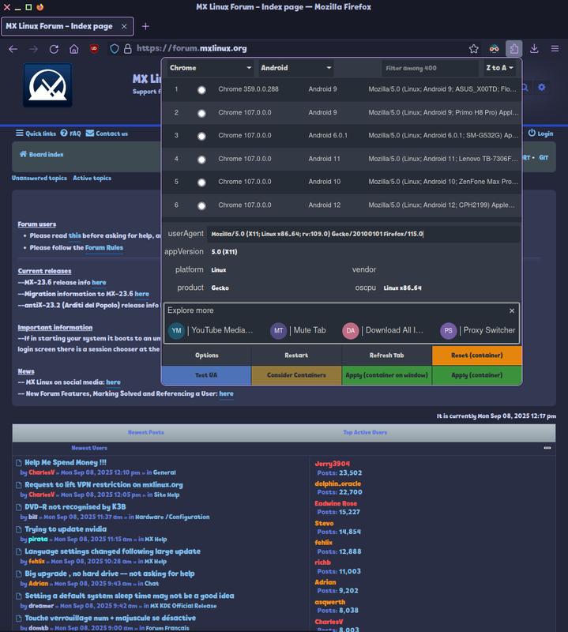Open the Downloads arrow icon
This screenshot has height=632, width=568.
[x=534, y=49]
